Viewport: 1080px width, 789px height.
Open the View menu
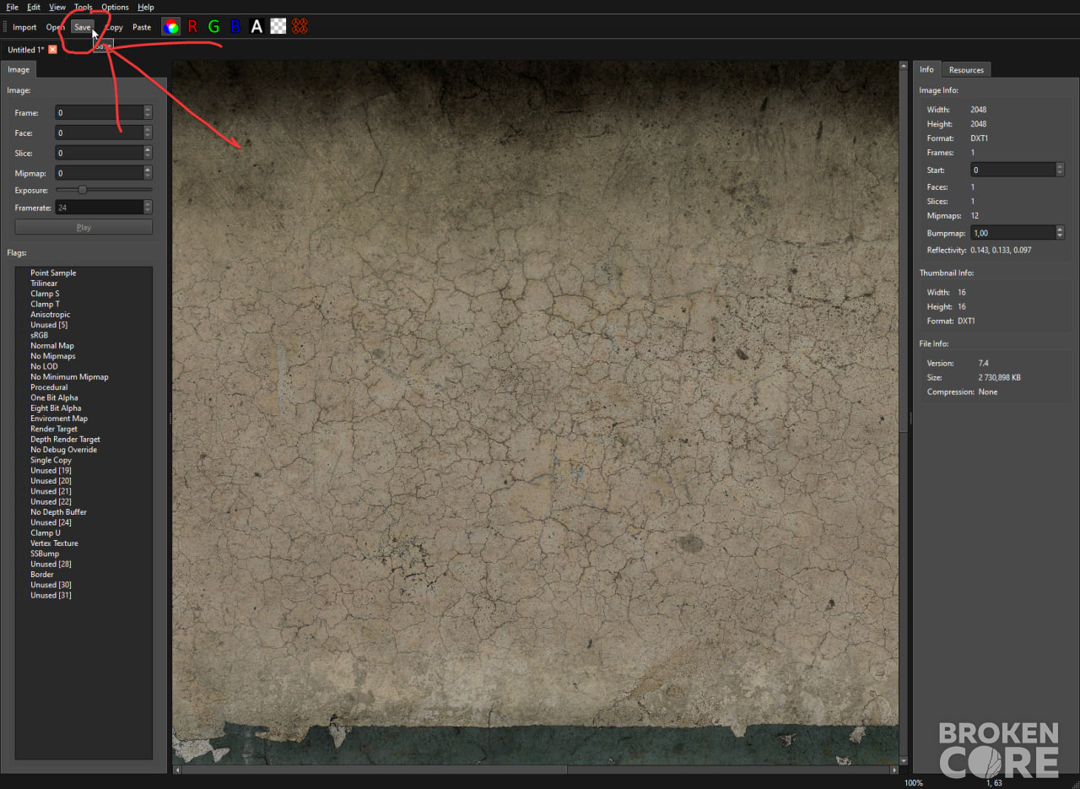click(57, 7)
